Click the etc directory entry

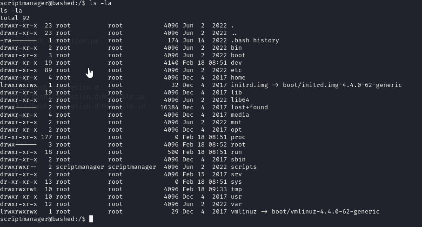236,70
